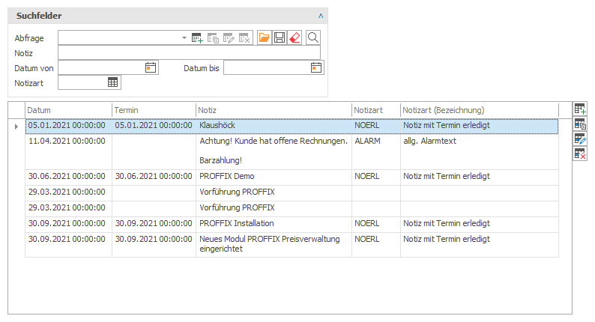Sort by the Notiz column header
Viewport: 595px width, 322px height.
tap(274, 110)
